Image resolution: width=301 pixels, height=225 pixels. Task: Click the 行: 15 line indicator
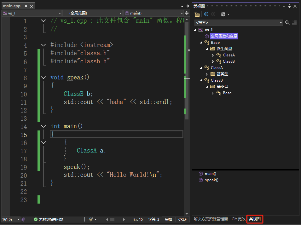pos(138,219)
